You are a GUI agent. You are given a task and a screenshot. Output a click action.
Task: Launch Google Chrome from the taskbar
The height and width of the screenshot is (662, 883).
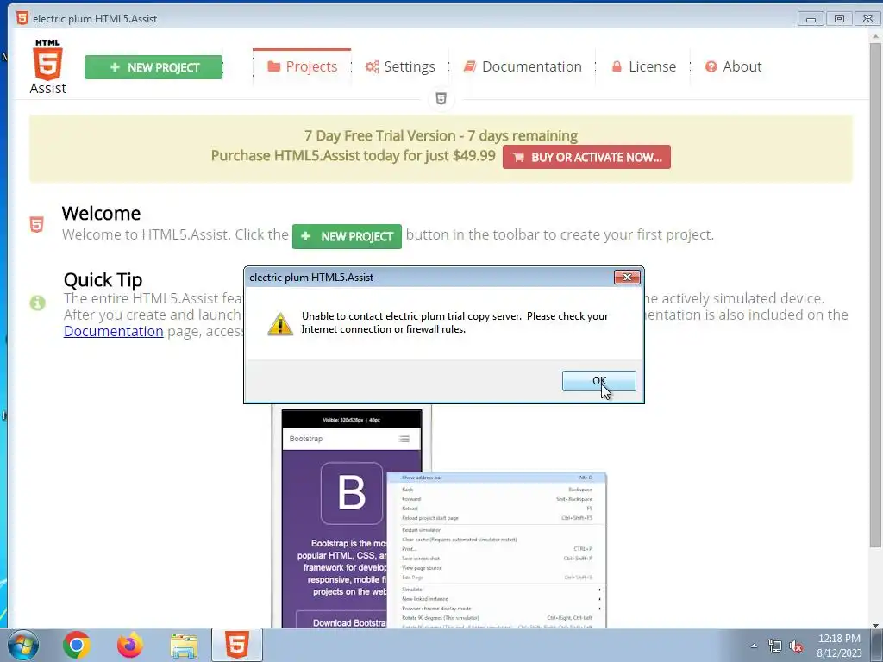point(77,645)
